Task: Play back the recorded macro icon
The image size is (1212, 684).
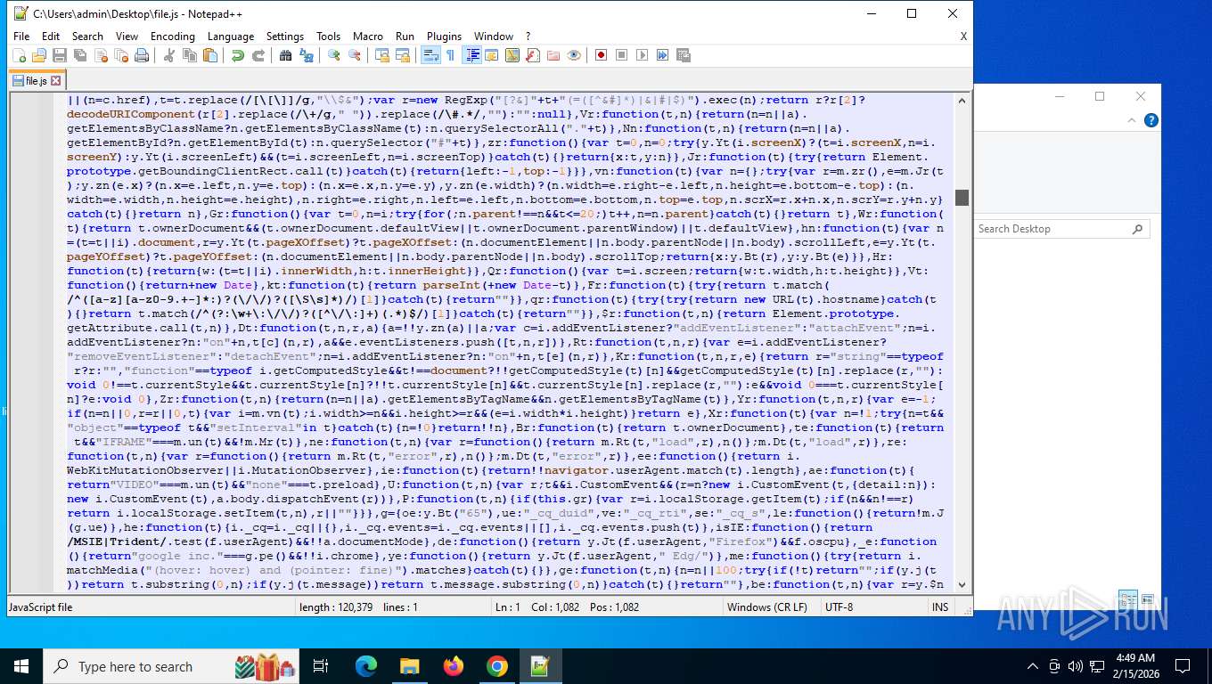Action: coord(643,55)
